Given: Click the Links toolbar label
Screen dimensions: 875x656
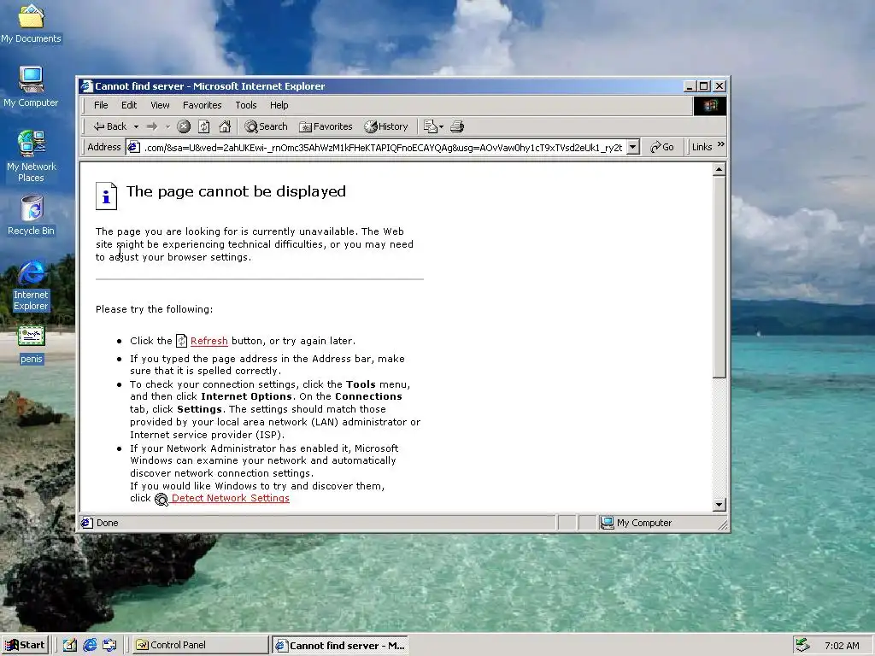Looking at the screenshot, I should (702, 147).
